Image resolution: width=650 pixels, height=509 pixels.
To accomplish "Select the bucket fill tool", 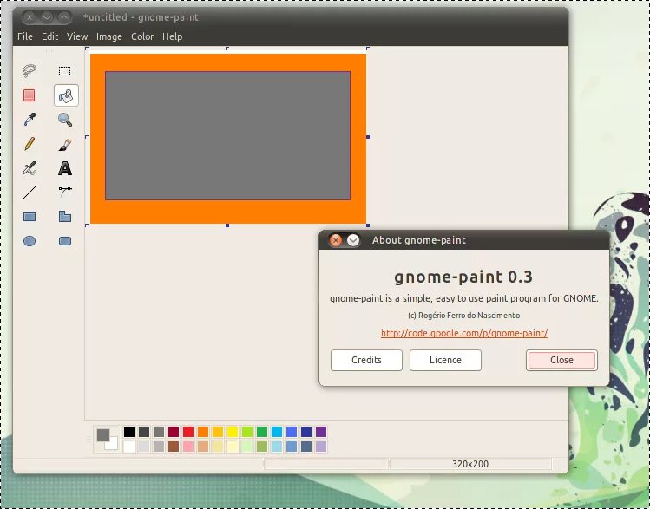I will tap(66, 95).
